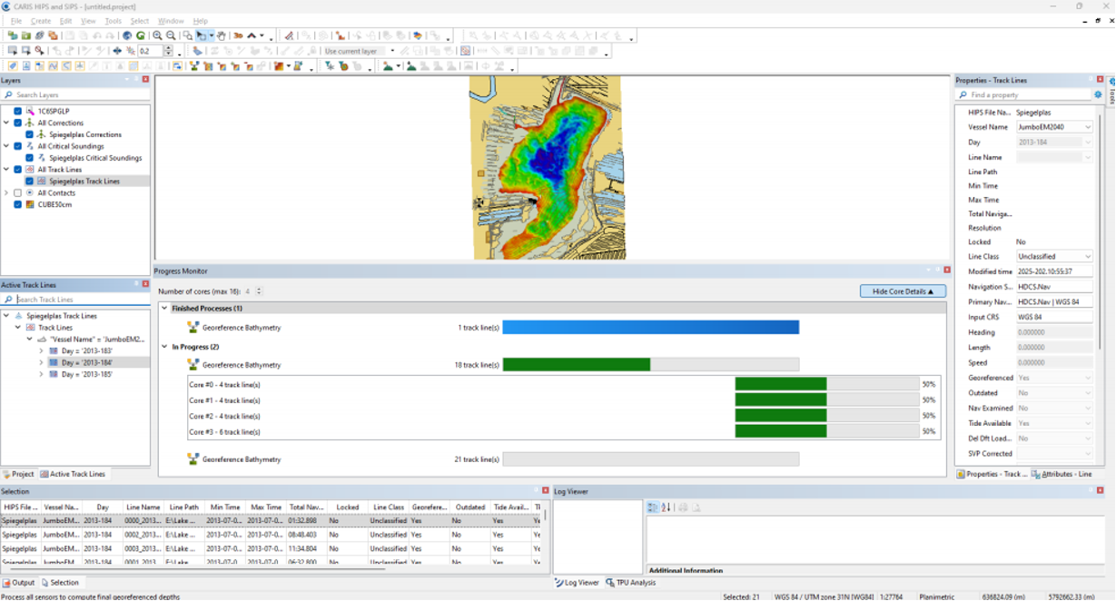Enable the All Contacts layer checkbox
Image resolution: width=1116 pixels, height=601 pixels.
(17, 193)
